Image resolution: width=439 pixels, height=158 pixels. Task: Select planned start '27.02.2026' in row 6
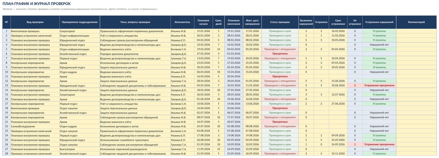click(x=203, y=54)
